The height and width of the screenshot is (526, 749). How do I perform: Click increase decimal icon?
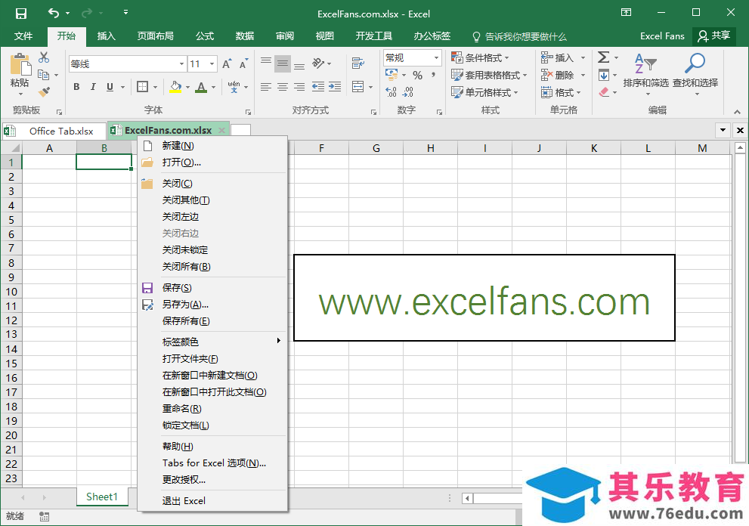tap(392, 91)
